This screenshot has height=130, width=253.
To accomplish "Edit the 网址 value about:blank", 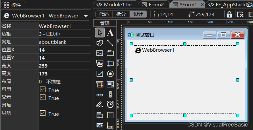I will (65, 42).
